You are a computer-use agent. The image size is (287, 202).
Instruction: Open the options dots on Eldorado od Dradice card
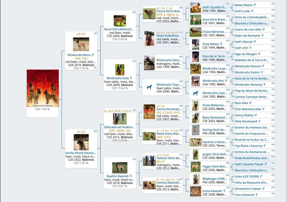click(x=134, y=111)
